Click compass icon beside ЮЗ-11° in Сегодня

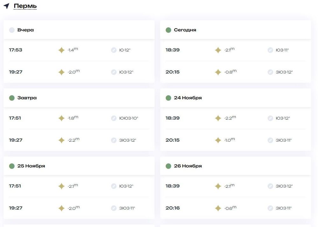tap(270, 50)
